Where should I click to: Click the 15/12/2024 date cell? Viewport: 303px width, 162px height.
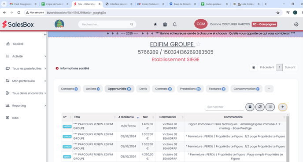point(128,126)
